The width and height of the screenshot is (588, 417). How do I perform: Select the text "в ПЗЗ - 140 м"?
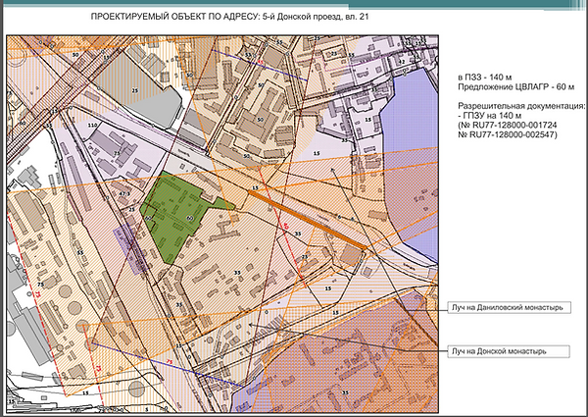point(484,78)
